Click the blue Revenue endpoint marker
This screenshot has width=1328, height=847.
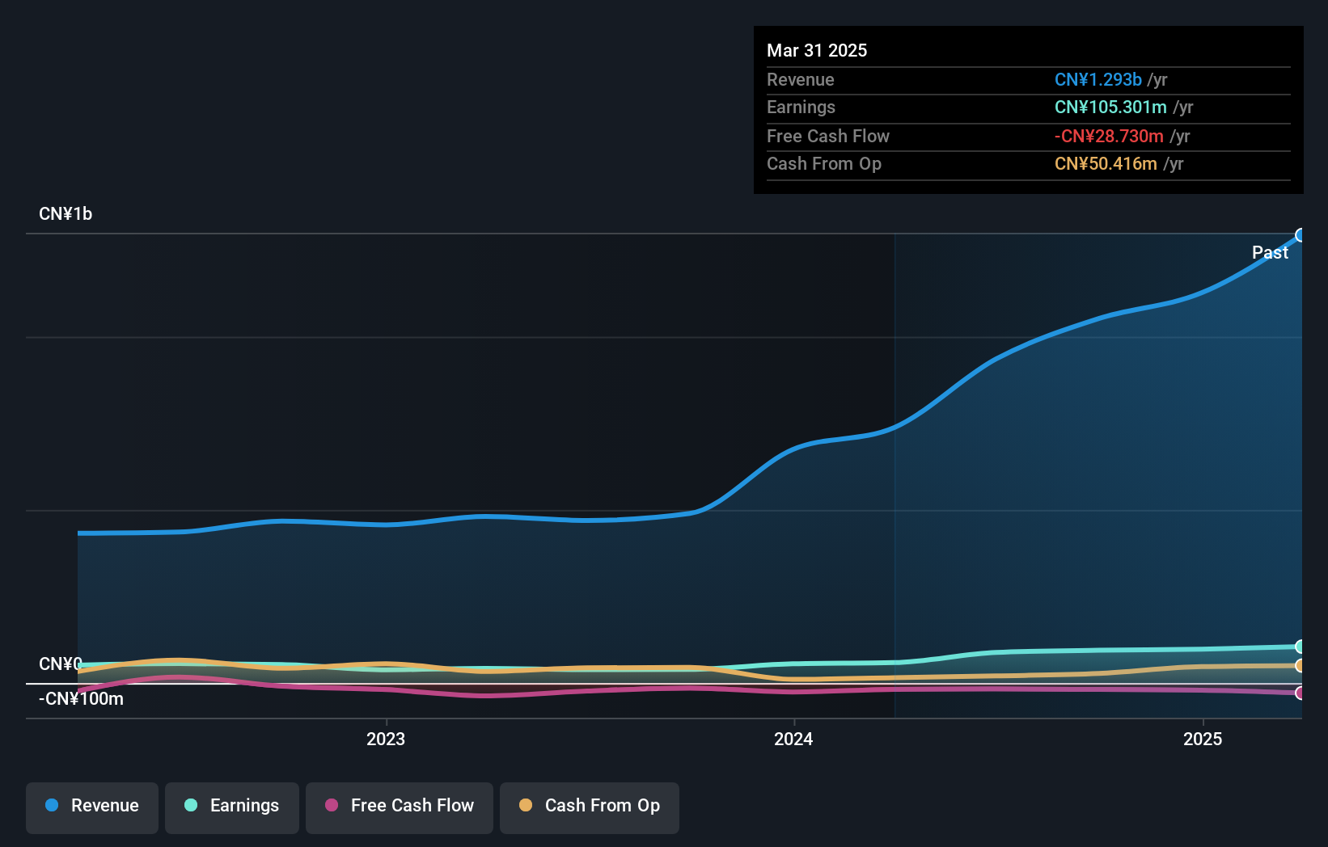(x=1300, y=235)
